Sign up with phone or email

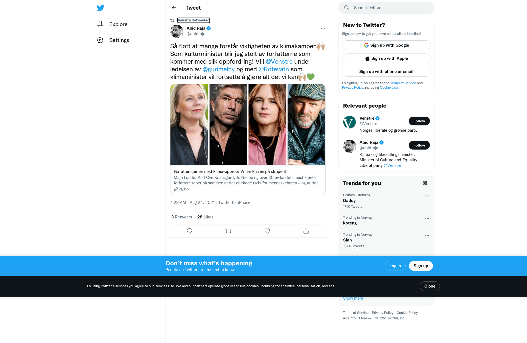pos(386,72)
